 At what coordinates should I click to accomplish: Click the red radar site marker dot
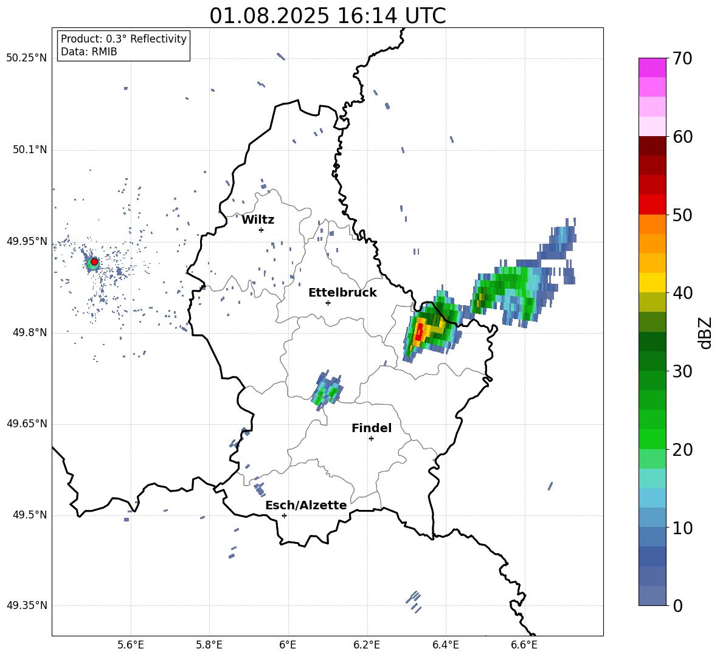tap(94, 262)
